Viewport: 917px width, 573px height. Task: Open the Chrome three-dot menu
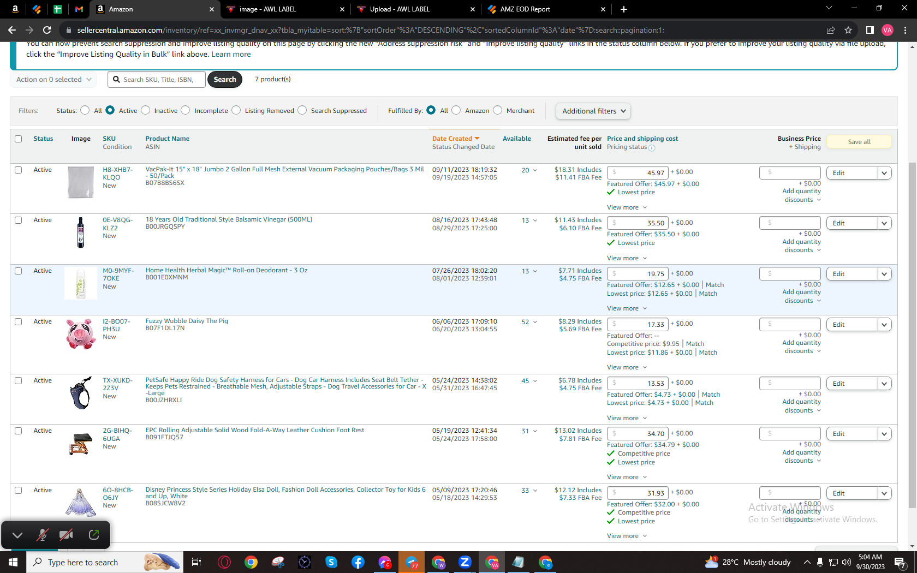point(905,30)
